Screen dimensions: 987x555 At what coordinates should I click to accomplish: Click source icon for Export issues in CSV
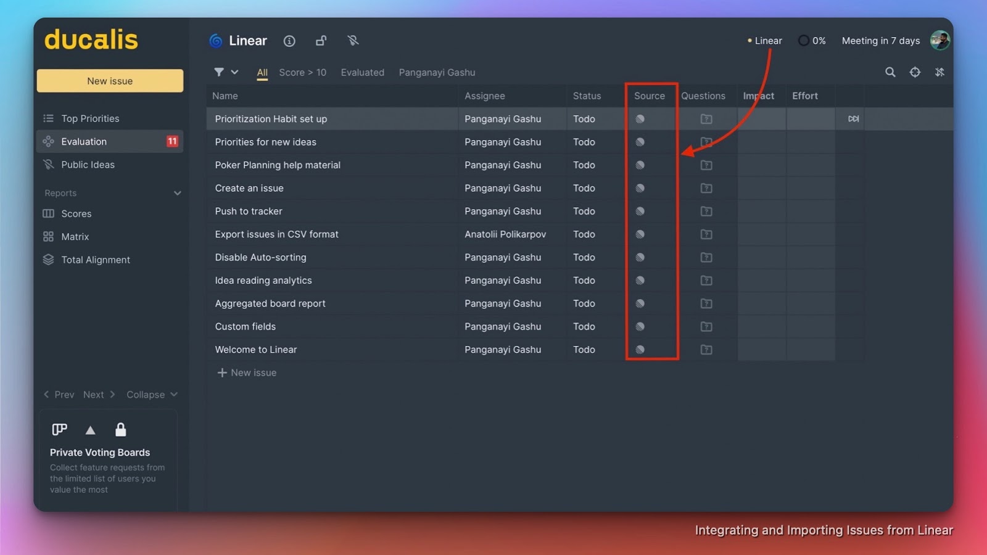[x=640, y=234]
